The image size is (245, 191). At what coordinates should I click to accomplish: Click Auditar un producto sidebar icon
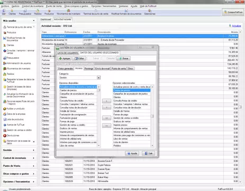click(5, 109)
